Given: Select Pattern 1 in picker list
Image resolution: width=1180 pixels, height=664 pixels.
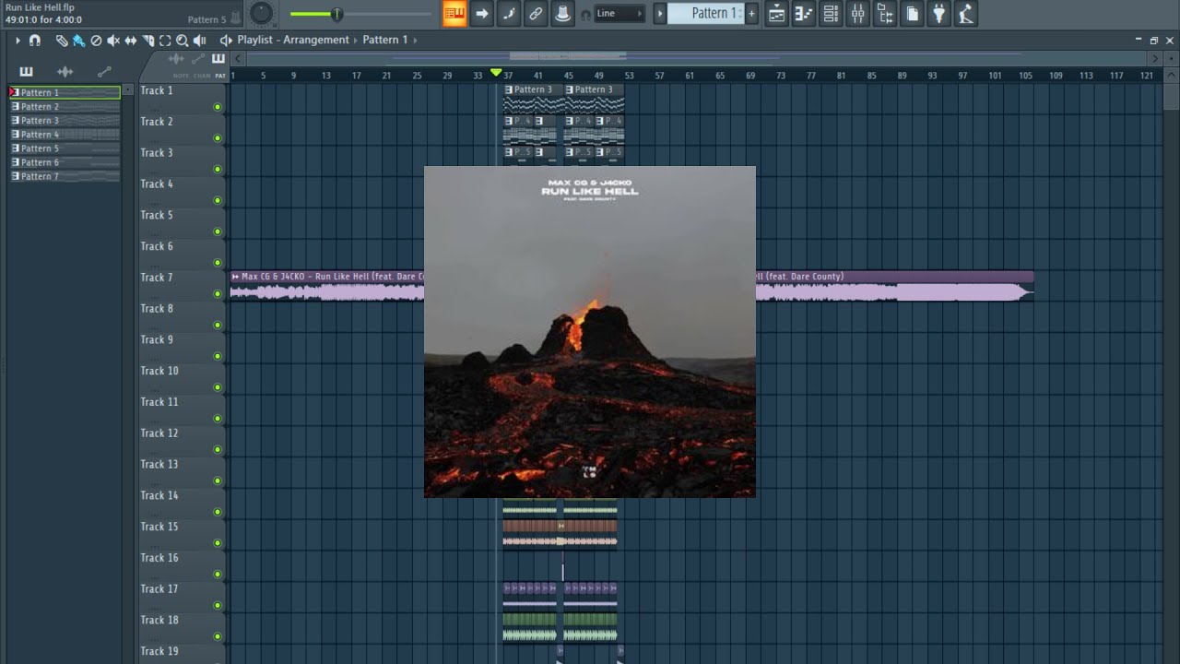Looking at the screenshot, I should click(x=65, y=92).
